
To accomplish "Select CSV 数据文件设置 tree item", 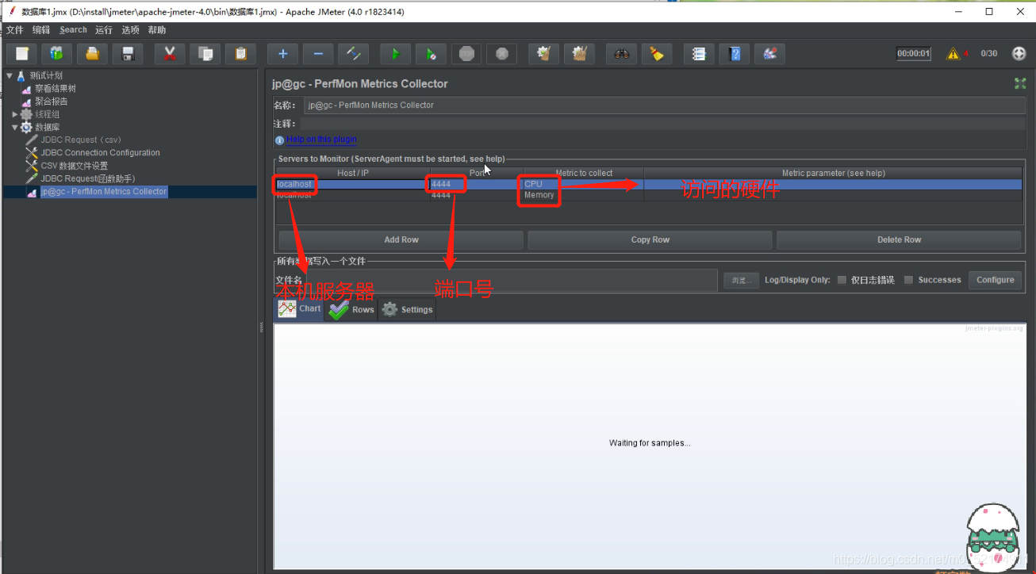I will [x=75, y=166].
